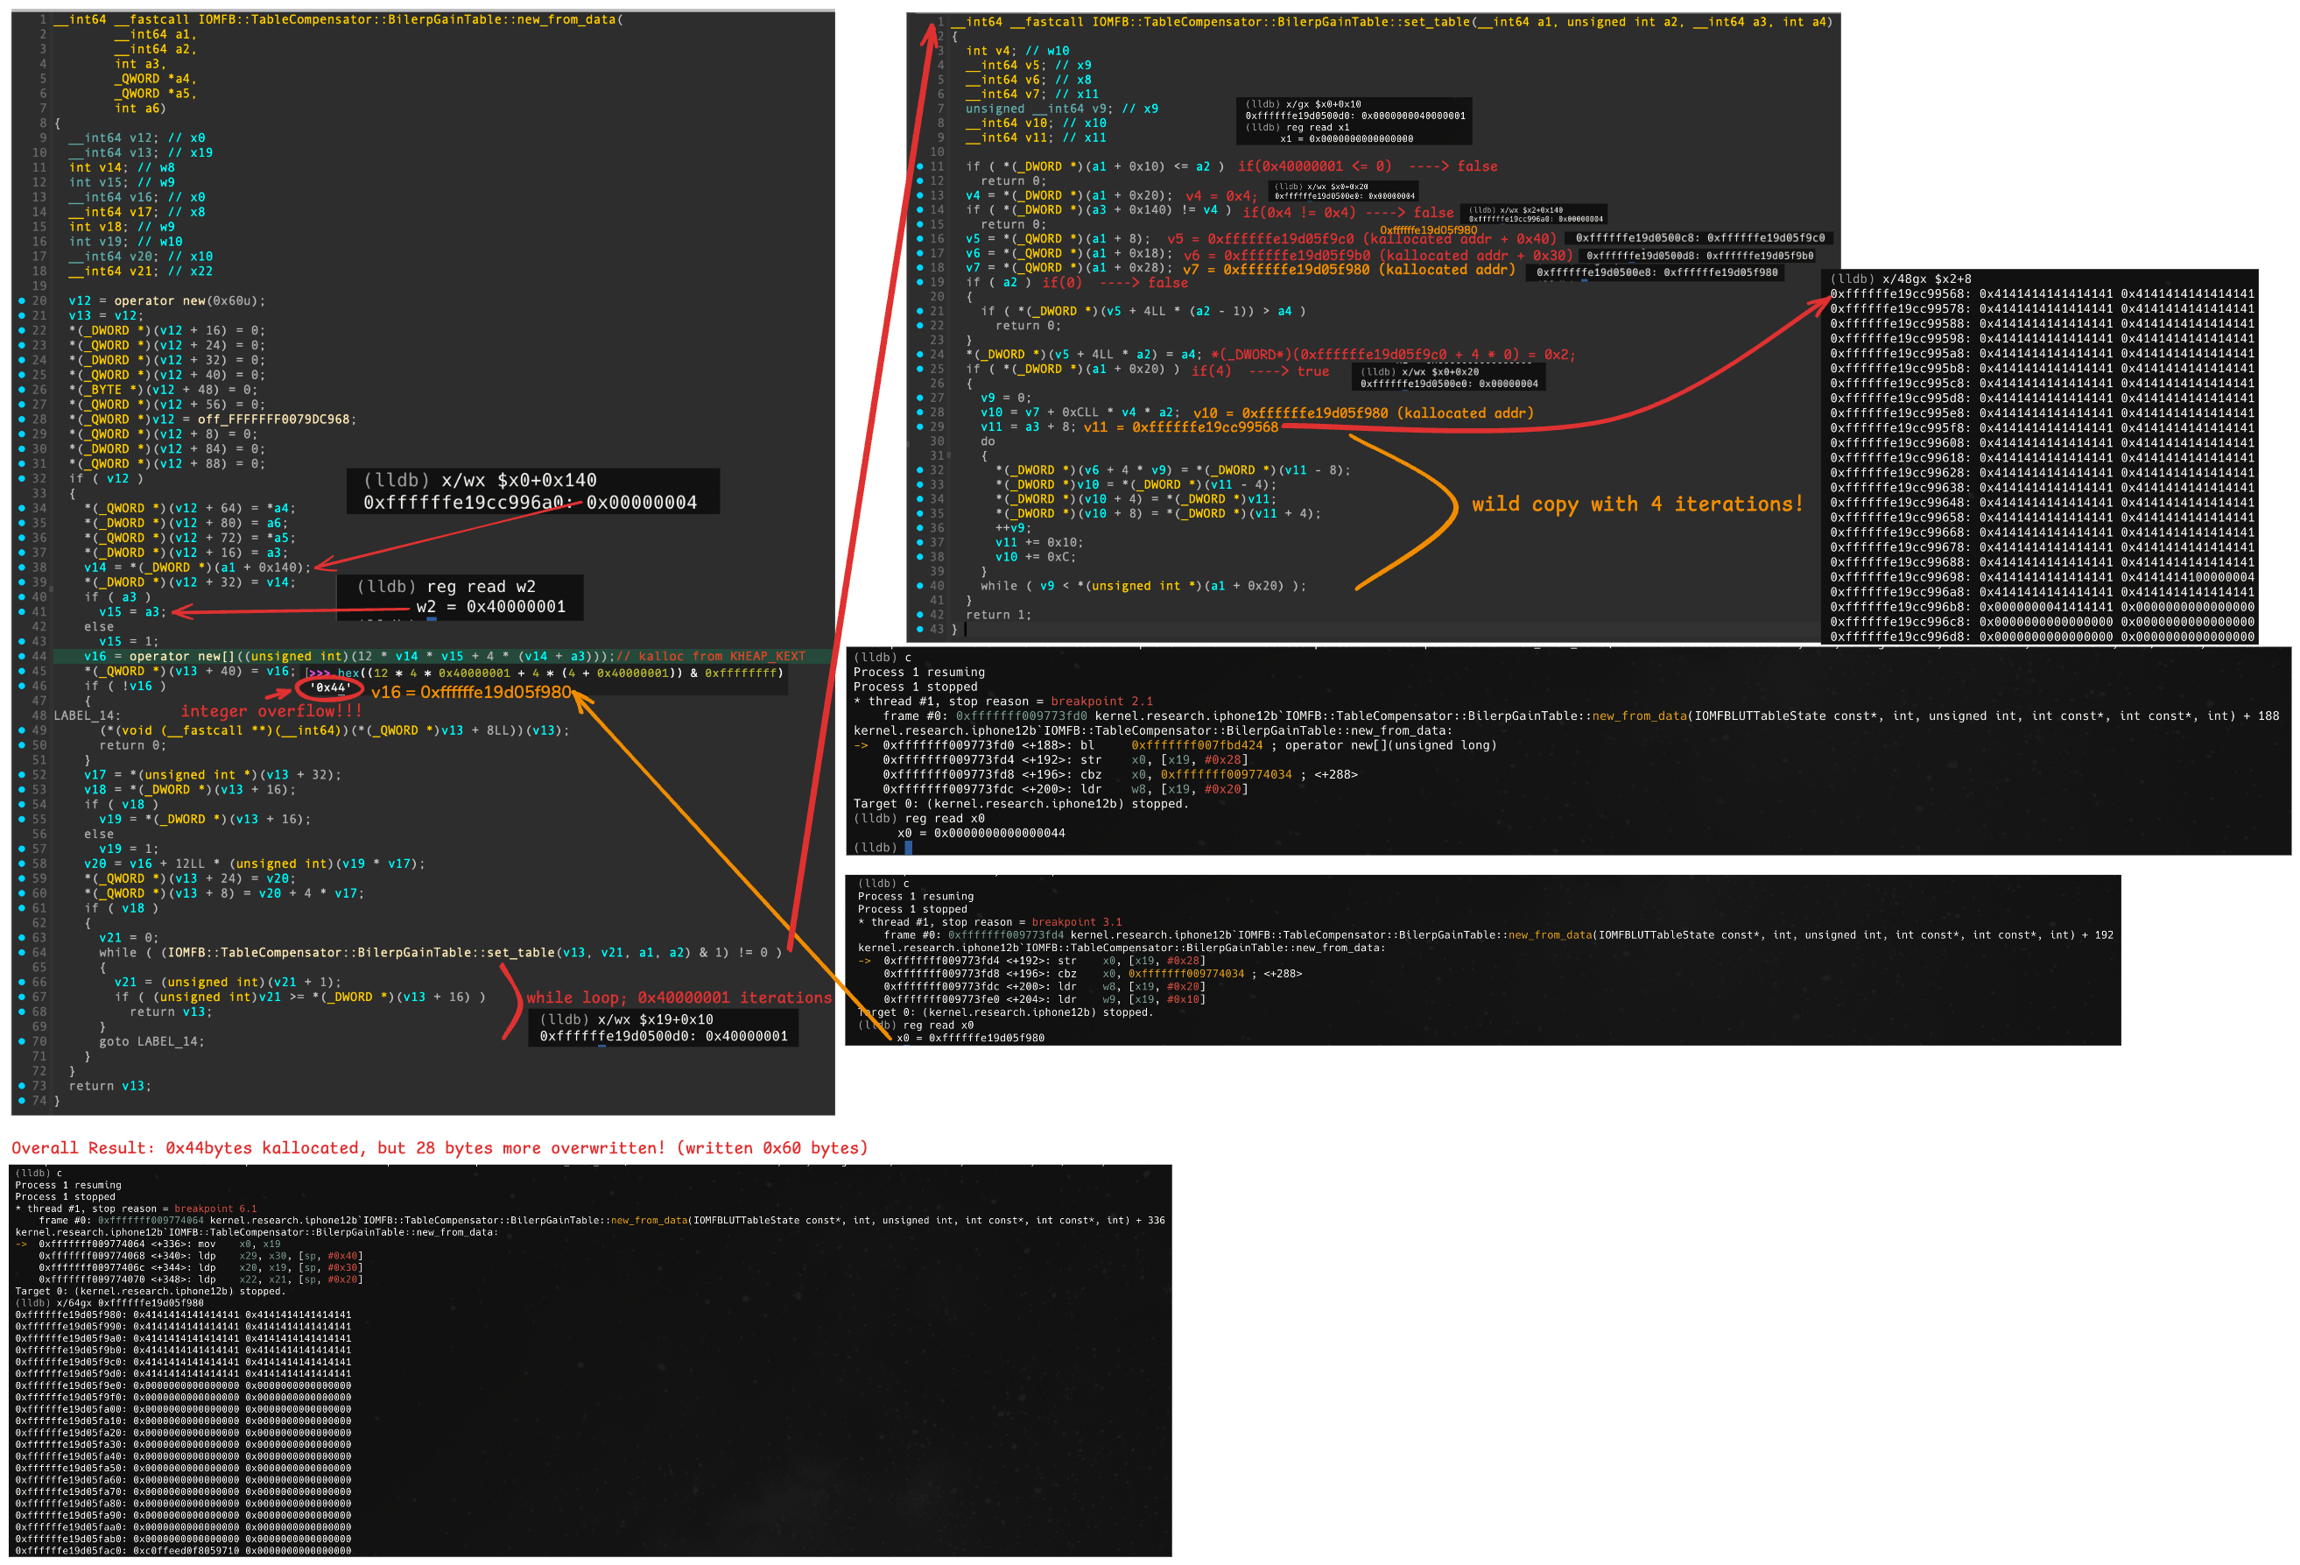Click the circled '0x44' result

tap(329, 688)
